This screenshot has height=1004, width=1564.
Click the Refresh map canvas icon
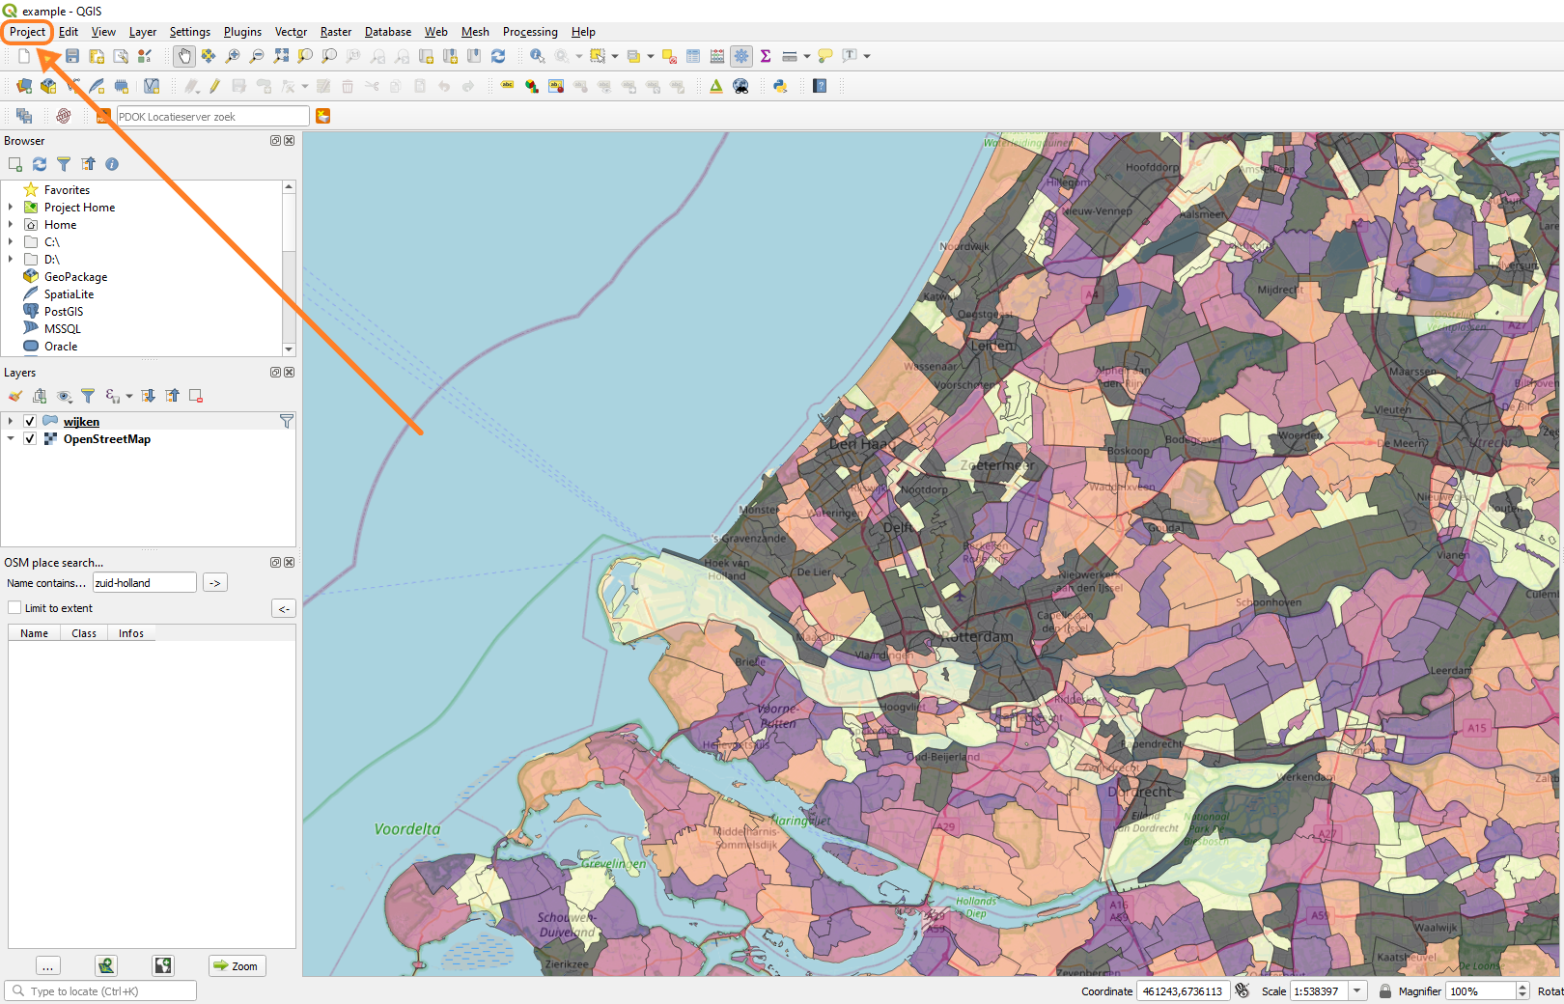click(498, 56)
